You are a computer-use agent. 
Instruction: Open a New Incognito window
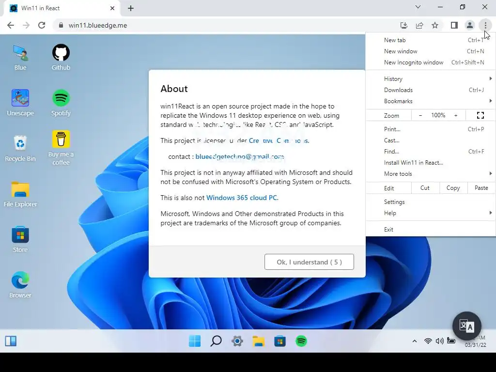(x=431, y=62)
